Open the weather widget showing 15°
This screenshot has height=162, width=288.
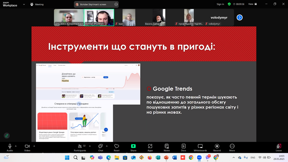coord(7,157)
